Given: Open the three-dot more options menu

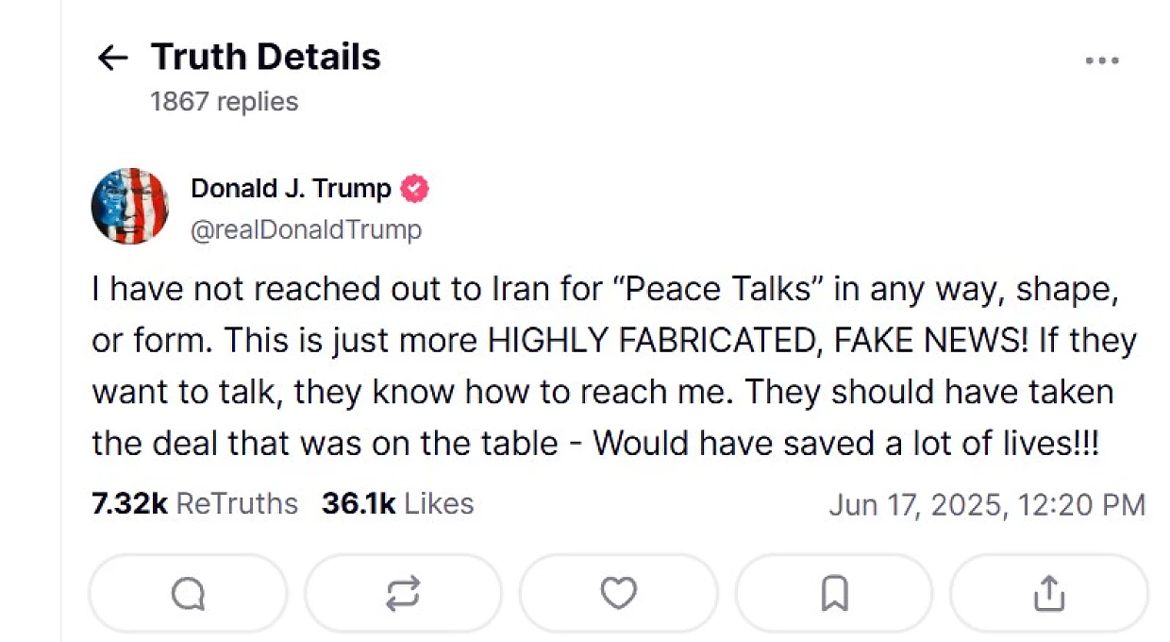Looking at the screenshot, I should tap(1101, 60).
